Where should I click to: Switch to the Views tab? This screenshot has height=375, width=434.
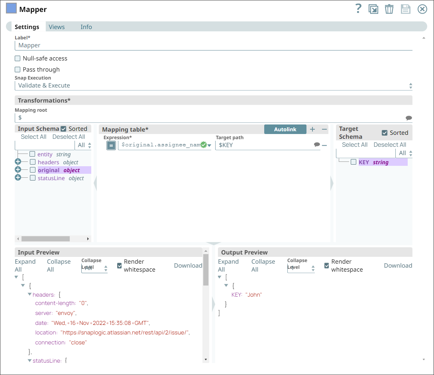coord(56,27)
